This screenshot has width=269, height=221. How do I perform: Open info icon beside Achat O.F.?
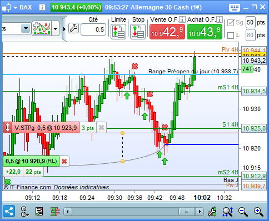pos(220,19)
